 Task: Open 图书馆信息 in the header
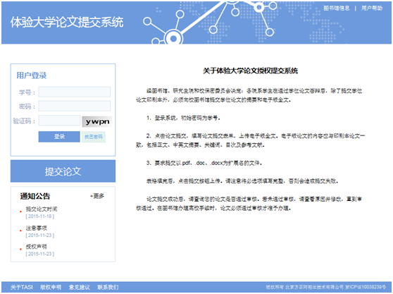(337, 8)
